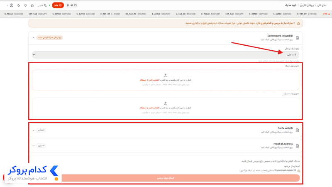
Task: Expand the Proof of Address section chevron
Action: [x=34, y=146]
